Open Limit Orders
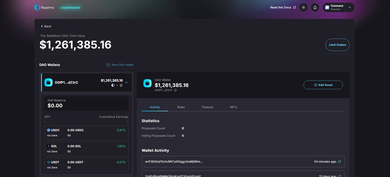Viewport: 390px width, 177px height. 337,45
